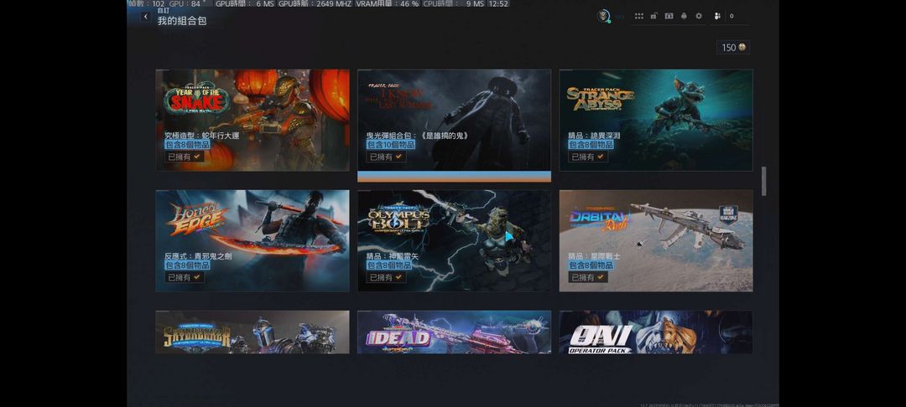Click the title 精品：詭異深淵
The image size is (906, 407).
pos(594,136)
